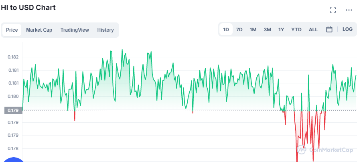Open the History tab

105,30
